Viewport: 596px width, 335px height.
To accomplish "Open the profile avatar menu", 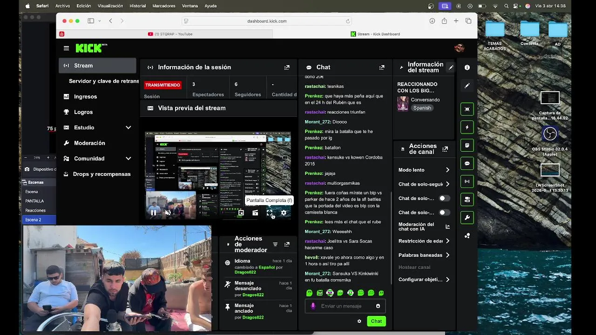I will 459,48.
